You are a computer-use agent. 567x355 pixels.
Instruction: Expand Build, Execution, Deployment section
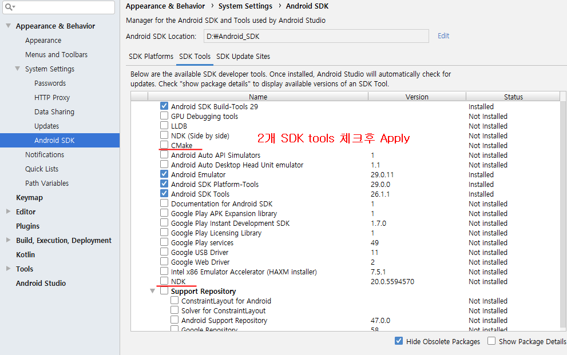pos(9,240)
